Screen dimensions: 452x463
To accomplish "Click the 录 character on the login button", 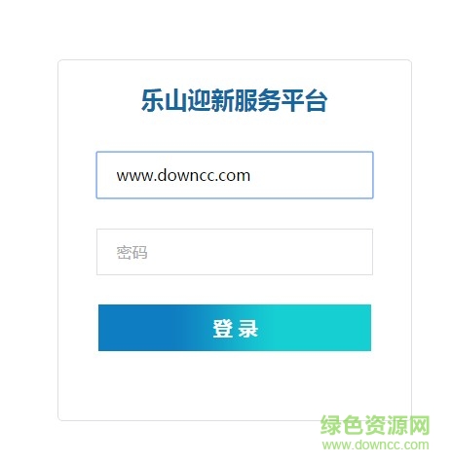I will click(x=248, y=329).
